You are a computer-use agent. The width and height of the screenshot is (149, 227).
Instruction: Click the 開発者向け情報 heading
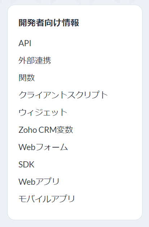point(49,23)
